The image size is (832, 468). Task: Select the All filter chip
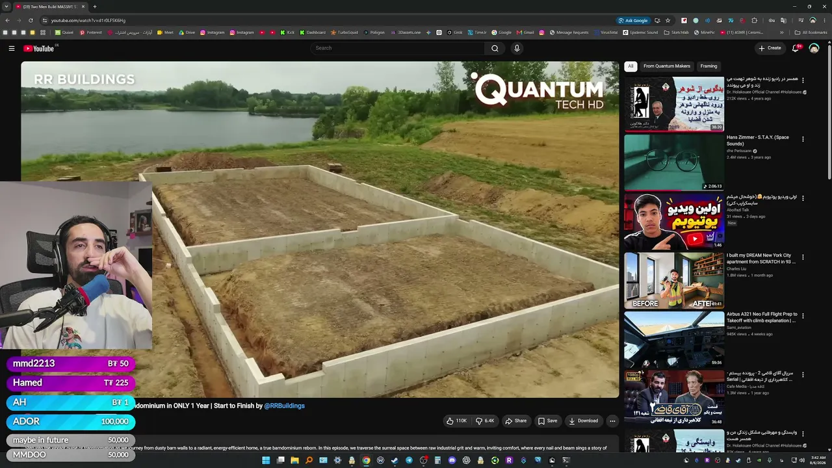coord(630,66)
